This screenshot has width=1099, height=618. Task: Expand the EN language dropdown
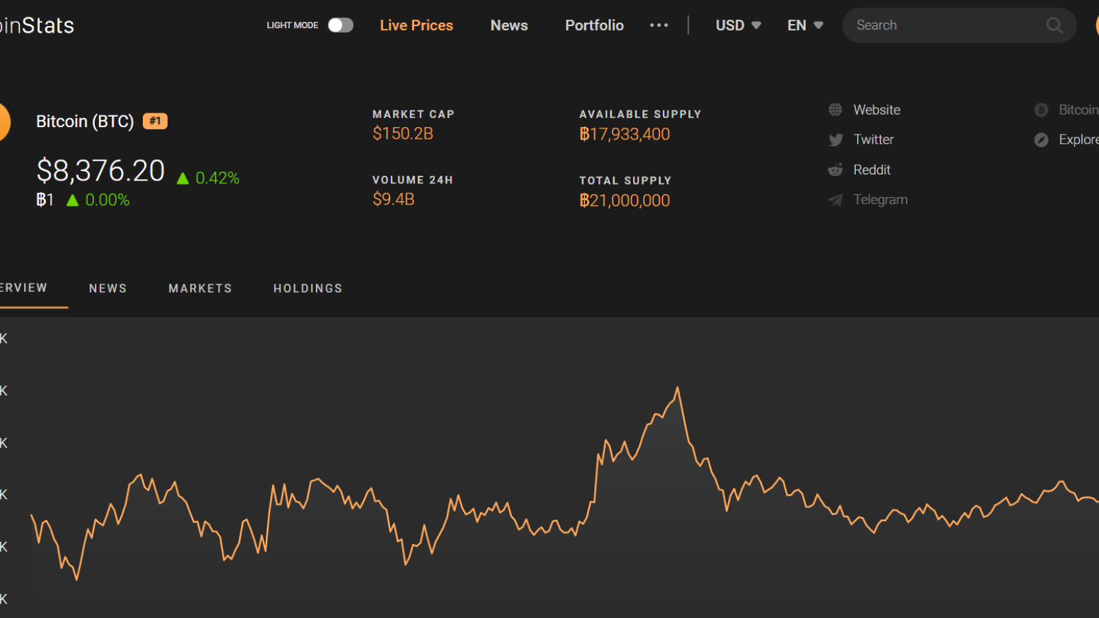(x=805, y=25)
